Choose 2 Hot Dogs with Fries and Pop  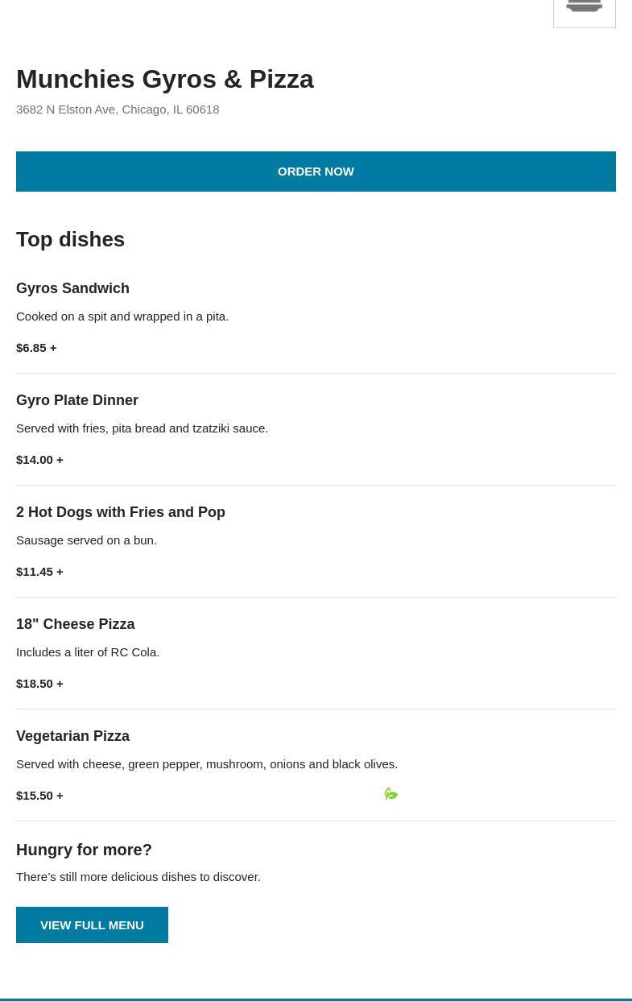pos(121,512)
